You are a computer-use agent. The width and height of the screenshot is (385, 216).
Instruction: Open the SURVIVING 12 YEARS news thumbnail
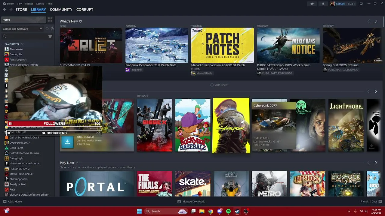click(91, 46)
